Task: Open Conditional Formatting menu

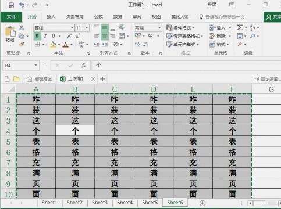Action: click(x=180, y=28)
